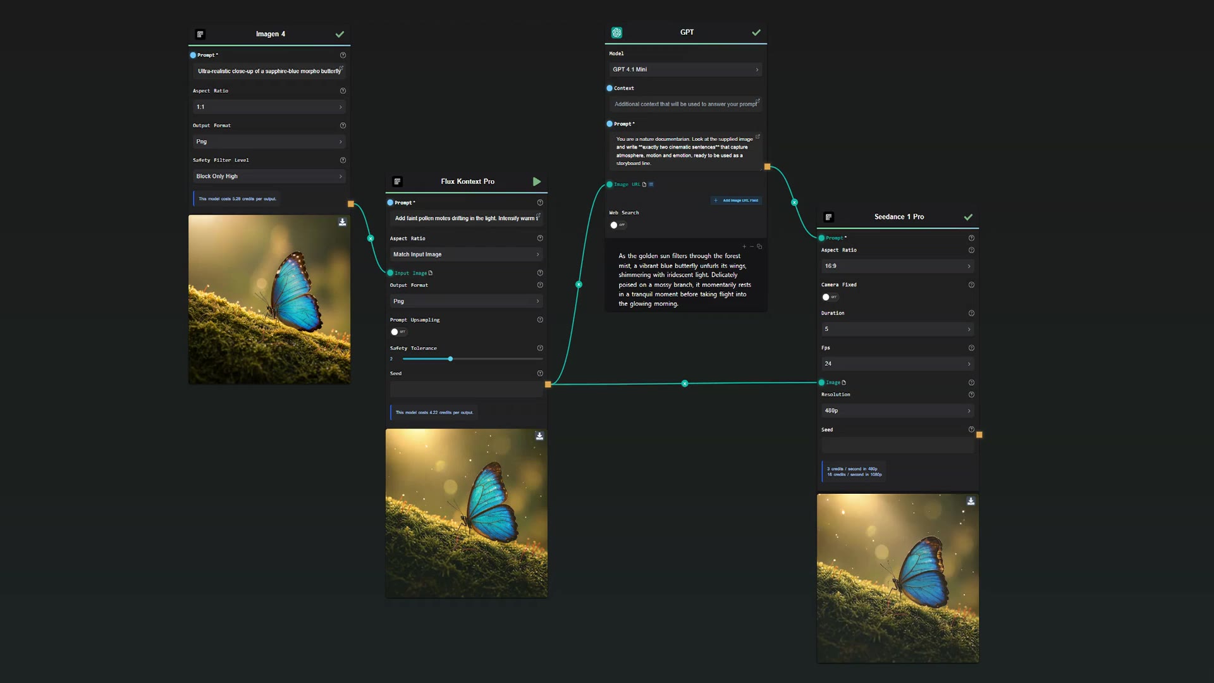Screen dimensions: 1214x683
Task: Download the Seedance 1 Pro output video
Action: pos(971,500)
